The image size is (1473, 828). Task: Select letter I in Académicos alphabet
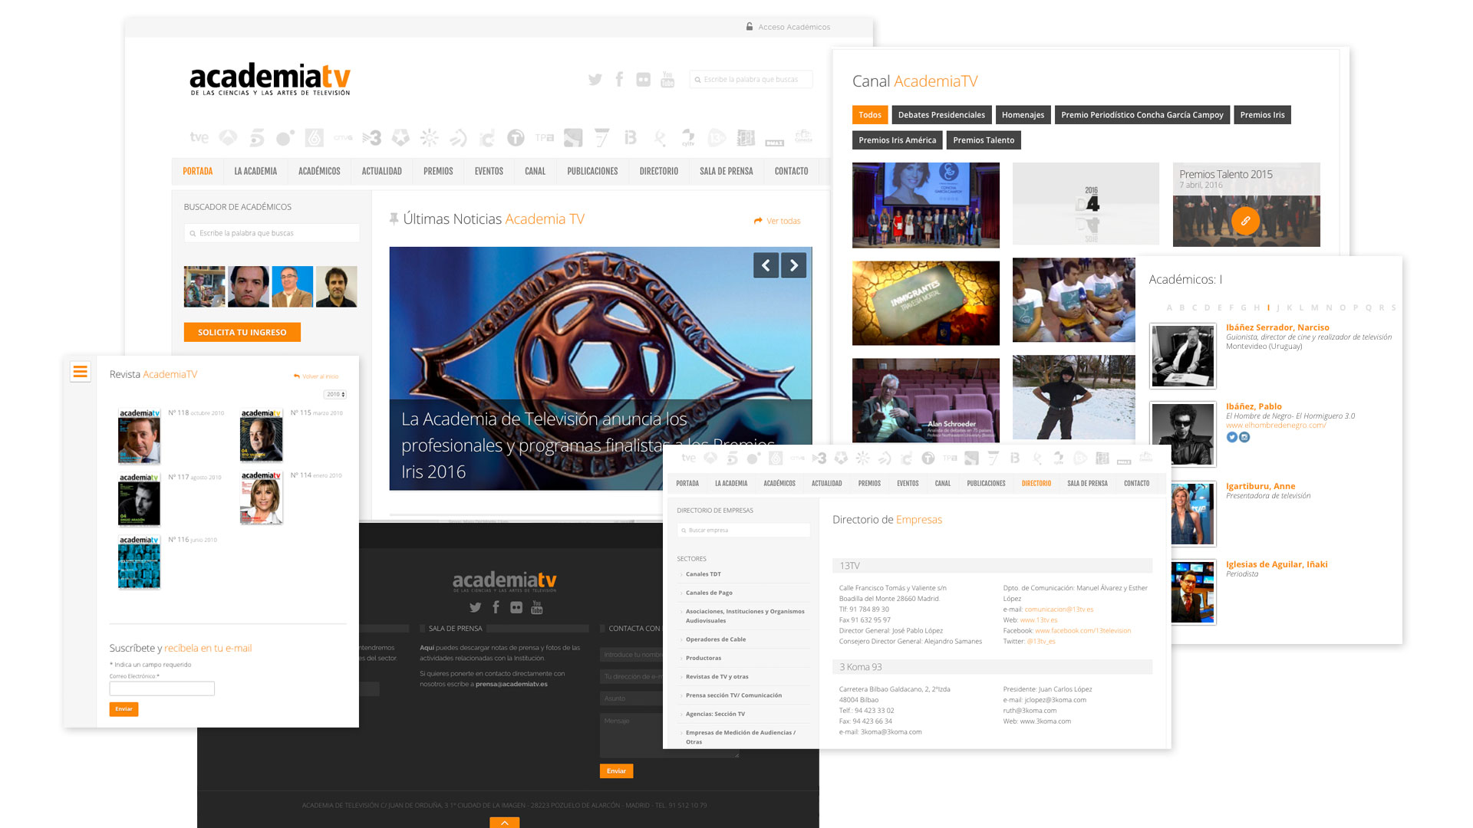1268,307
